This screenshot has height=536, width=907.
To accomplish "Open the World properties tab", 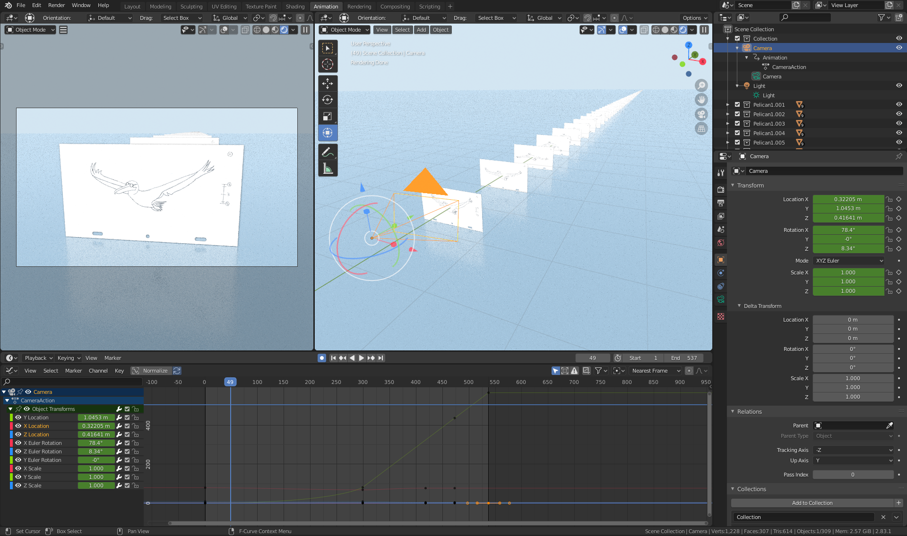I will (x=721, y=243).
